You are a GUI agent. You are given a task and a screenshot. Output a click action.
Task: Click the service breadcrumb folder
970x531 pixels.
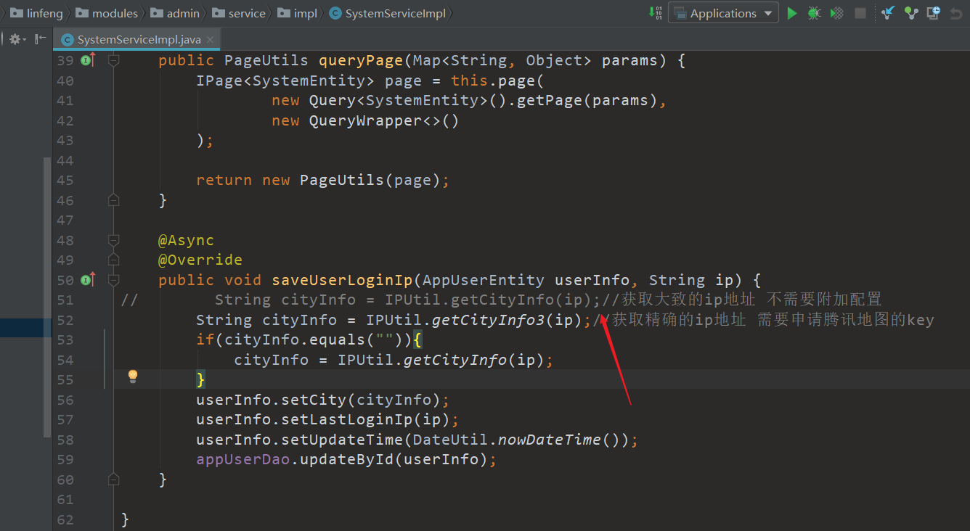click(x=240, y=13)
